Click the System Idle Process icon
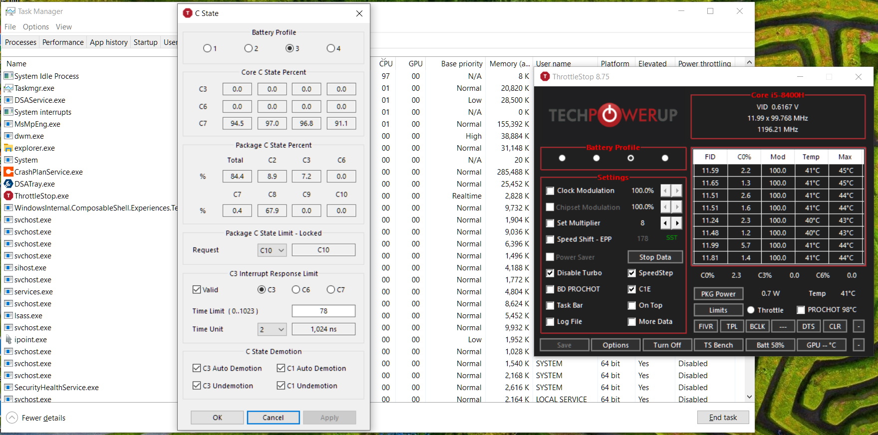This screenshot has width=878, height=435. pos(8,76)
